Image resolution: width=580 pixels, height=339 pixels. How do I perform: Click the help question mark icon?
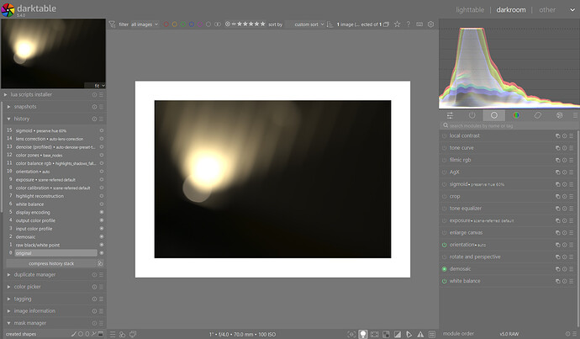point(409,24)
